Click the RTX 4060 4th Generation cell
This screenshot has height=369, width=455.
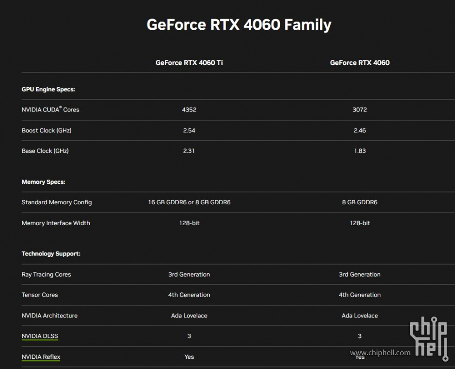360,295
